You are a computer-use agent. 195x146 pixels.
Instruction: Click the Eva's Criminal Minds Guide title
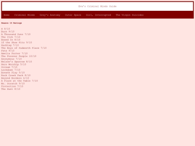coord(97,6)
